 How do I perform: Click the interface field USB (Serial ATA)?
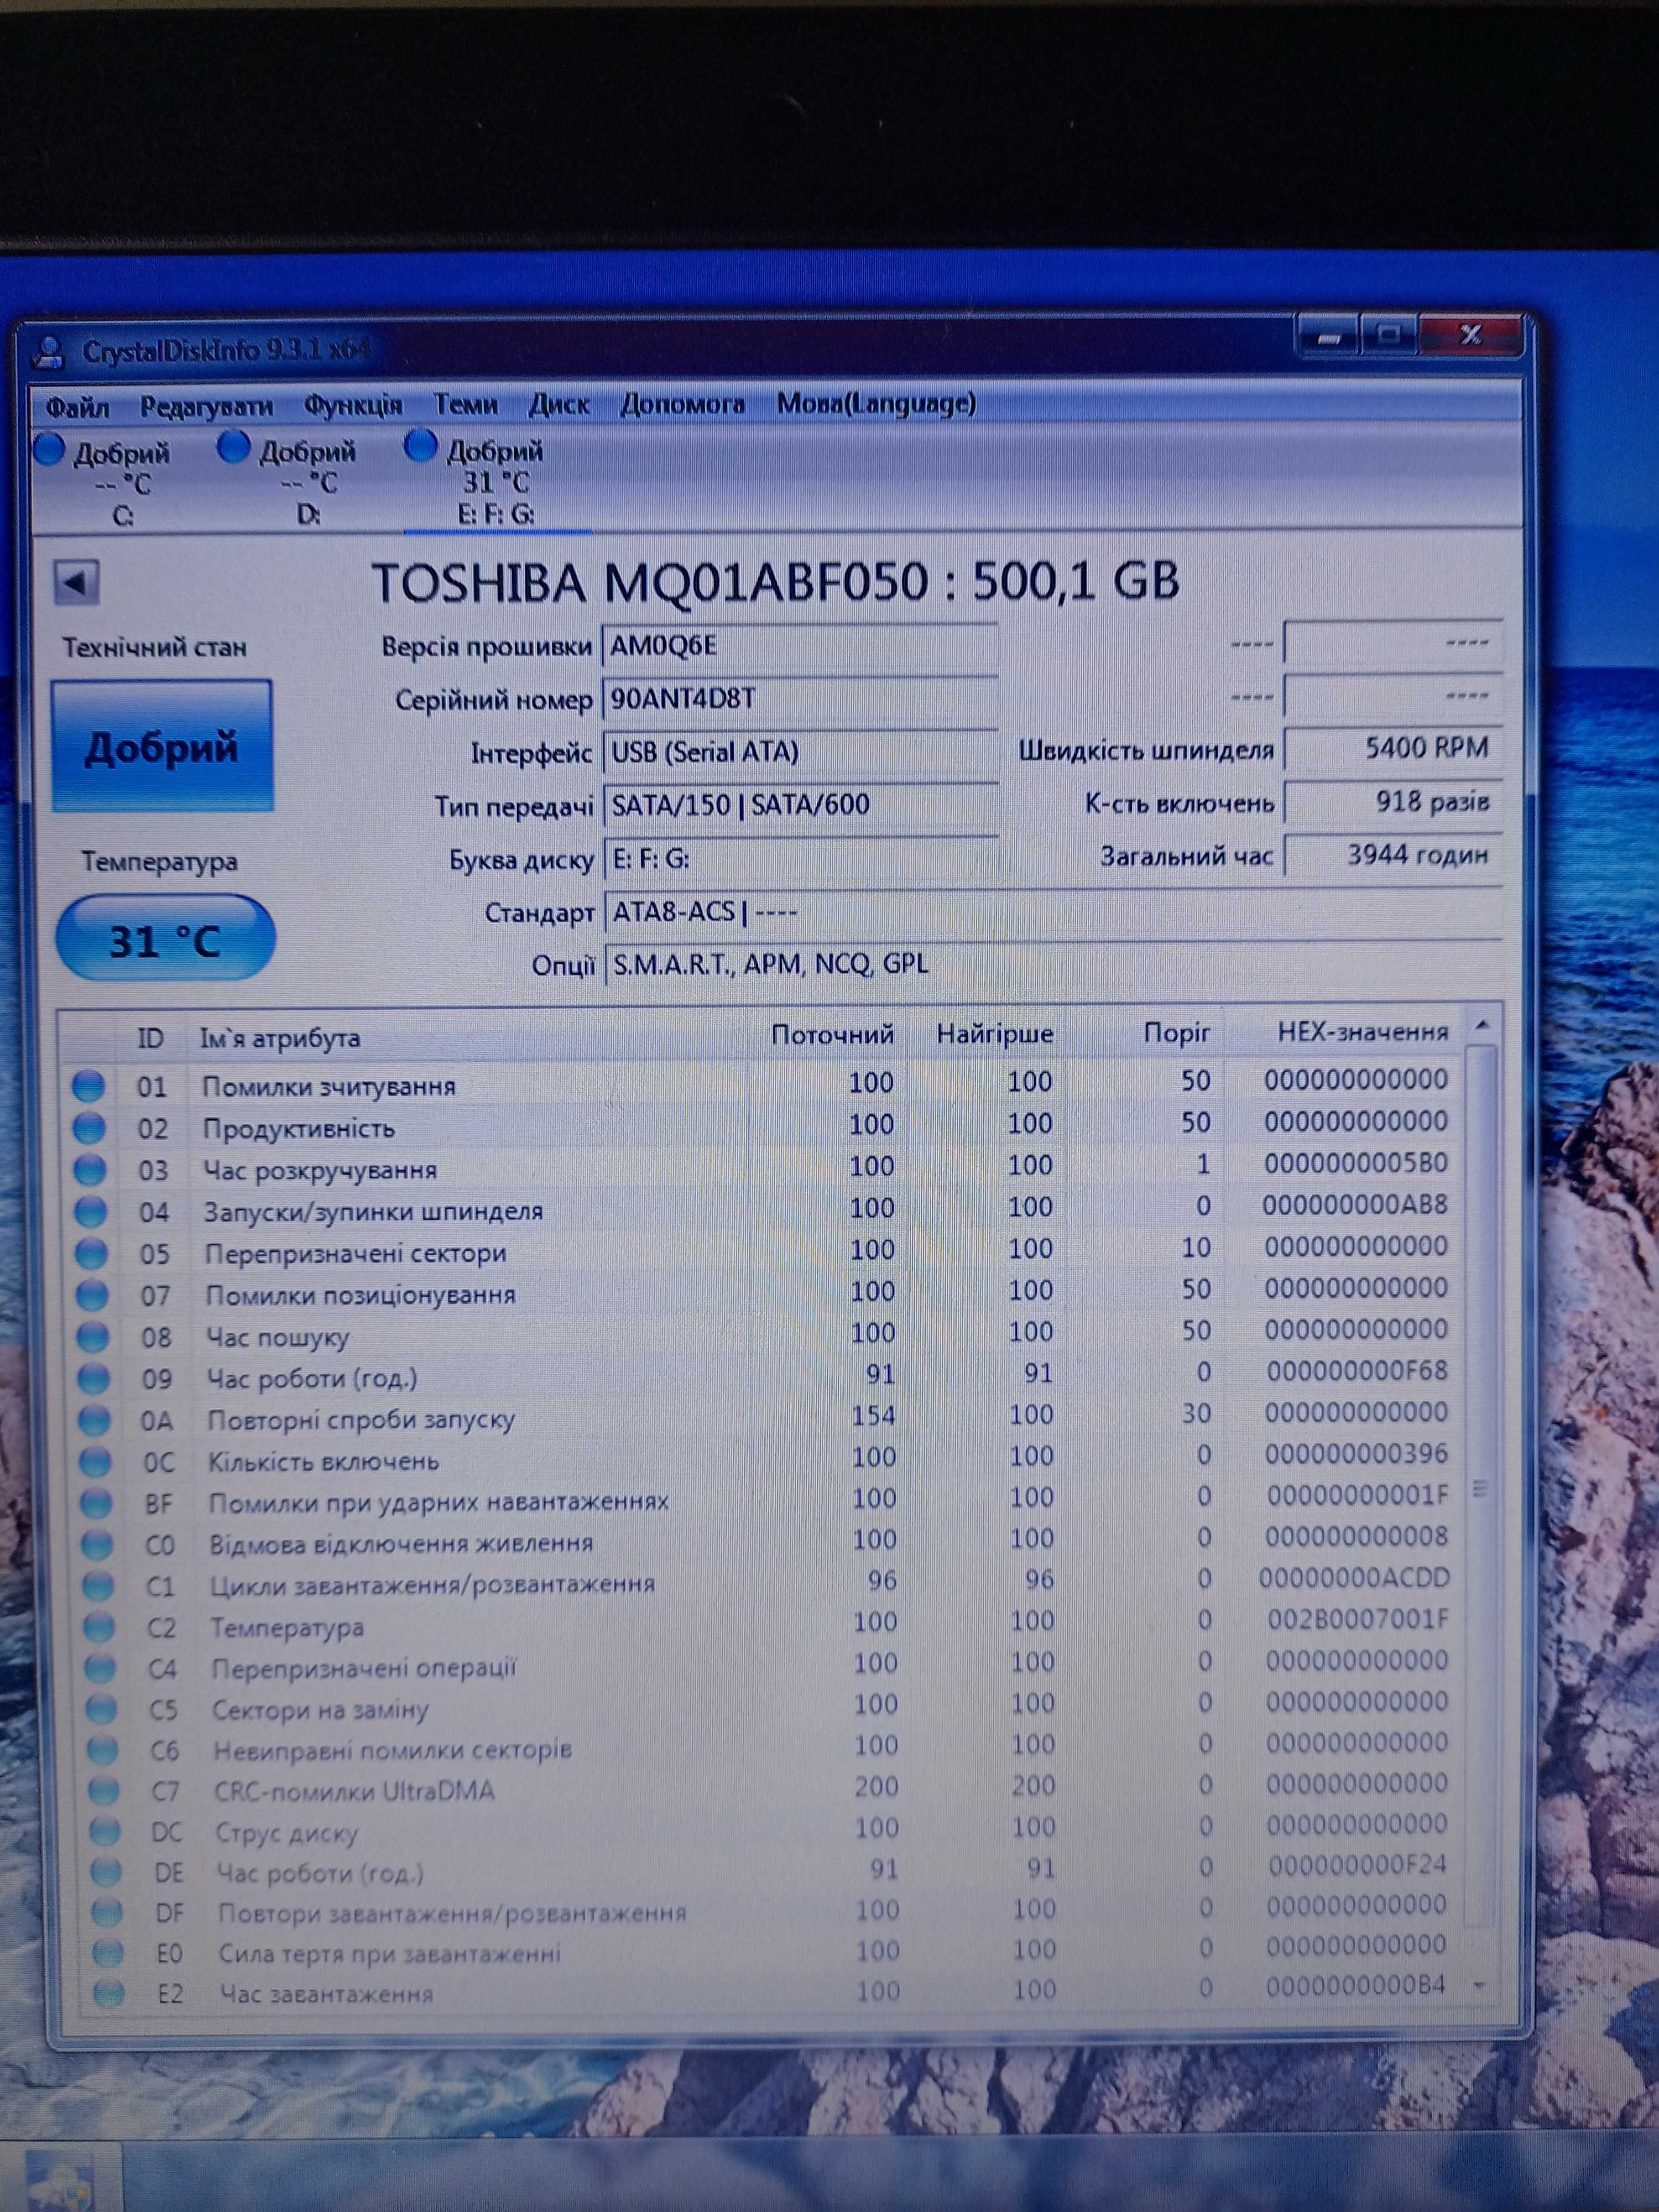point(800,752)
